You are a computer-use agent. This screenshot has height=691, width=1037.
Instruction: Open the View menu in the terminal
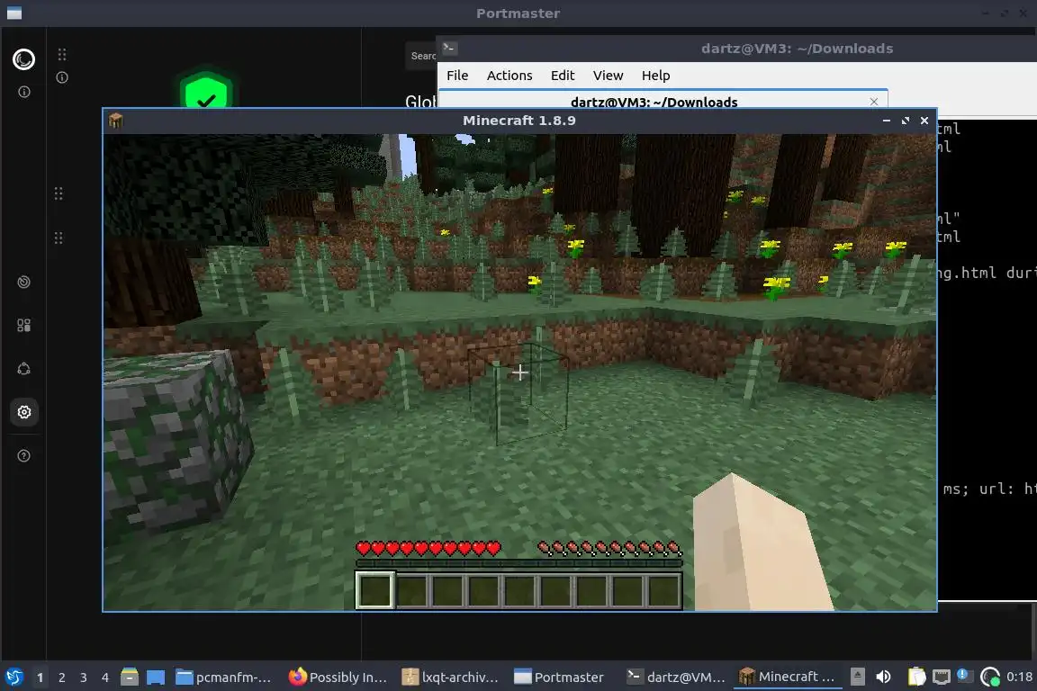pos(608,76)
